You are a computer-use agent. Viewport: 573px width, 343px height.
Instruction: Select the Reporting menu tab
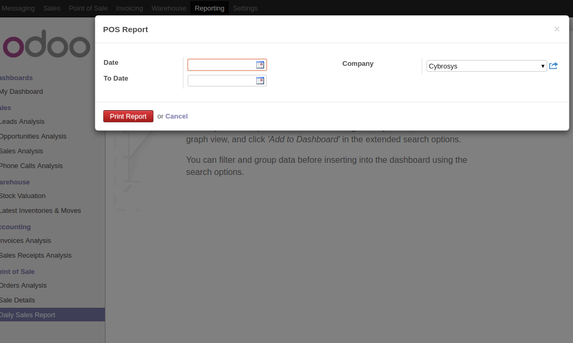[209, 8]
